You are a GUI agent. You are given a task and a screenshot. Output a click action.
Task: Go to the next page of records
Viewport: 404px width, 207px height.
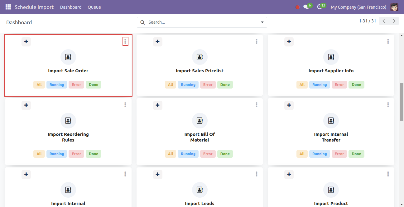pos(394,21)
